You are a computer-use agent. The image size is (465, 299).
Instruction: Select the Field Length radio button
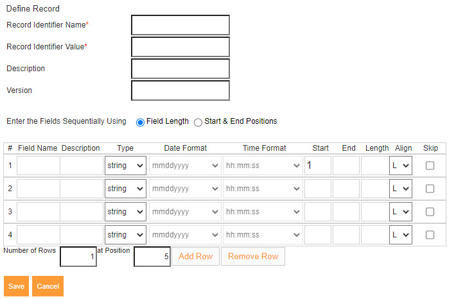click(140, 122)
